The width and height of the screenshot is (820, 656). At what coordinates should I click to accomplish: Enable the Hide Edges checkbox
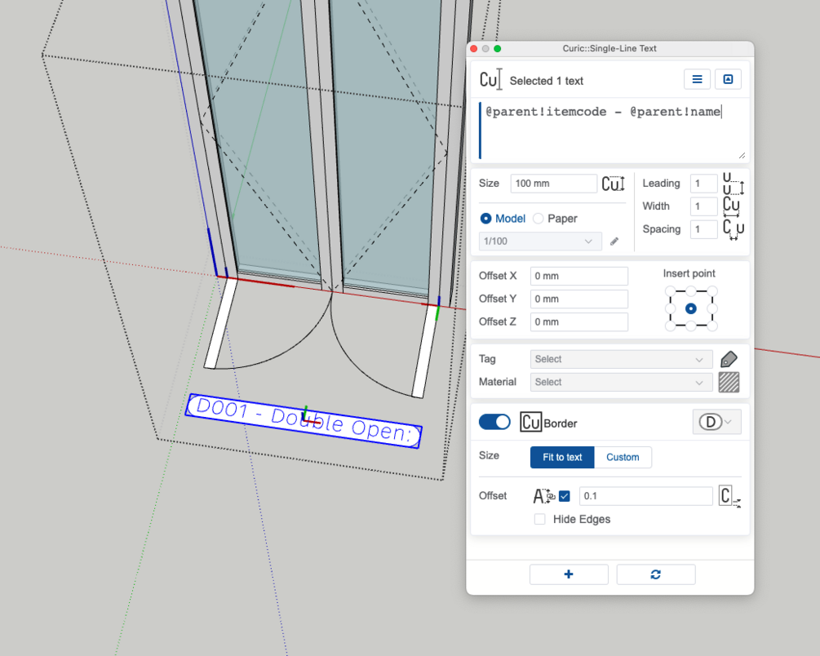[540, 519]
